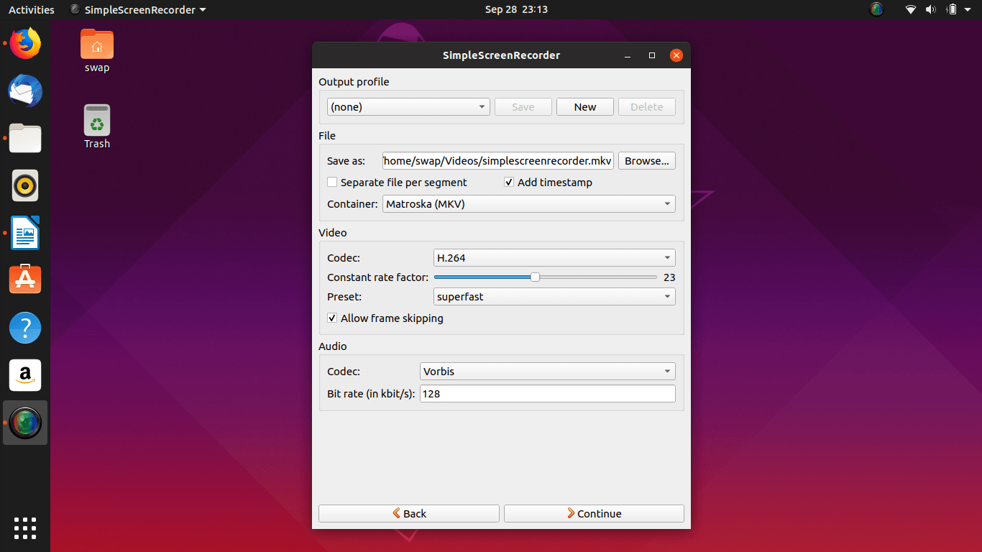This screenshot has height=552, width=982.
Task: Open the system menu arrow in top bar
Action: click(x=968, y=9)
